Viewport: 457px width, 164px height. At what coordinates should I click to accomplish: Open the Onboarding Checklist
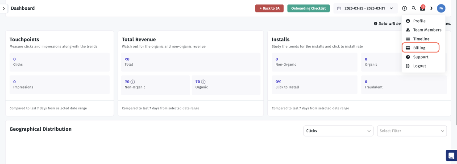click(308, 8)
